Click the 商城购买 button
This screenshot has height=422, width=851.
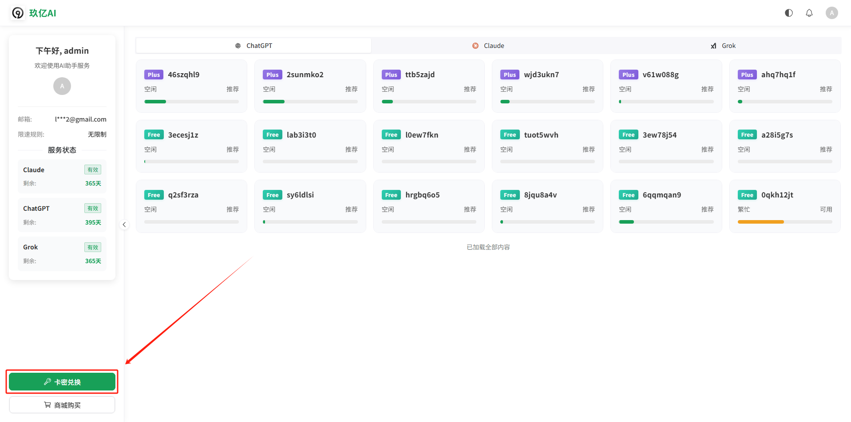point(62,405)
